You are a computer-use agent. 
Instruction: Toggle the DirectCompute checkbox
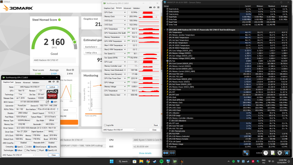[34, 147]
